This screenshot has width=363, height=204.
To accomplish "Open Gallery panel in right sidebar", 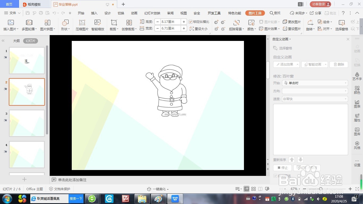I will 357,131.
